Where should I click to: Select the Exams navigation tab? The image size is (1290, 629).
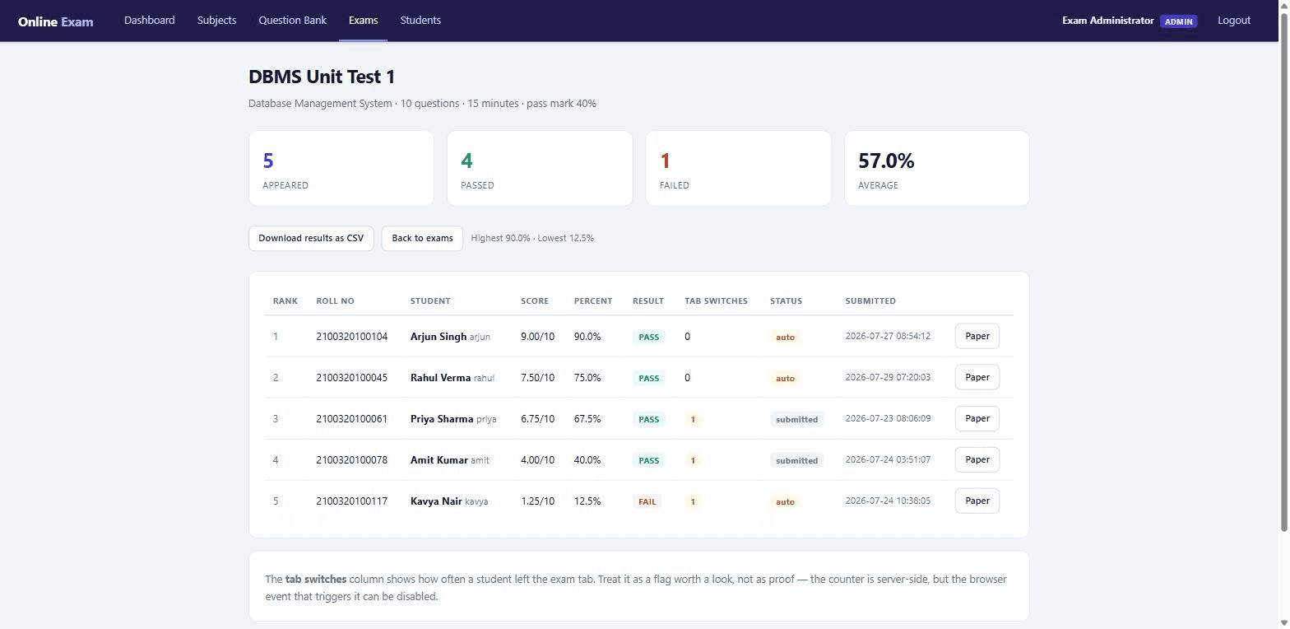click(x=363, y=20)
